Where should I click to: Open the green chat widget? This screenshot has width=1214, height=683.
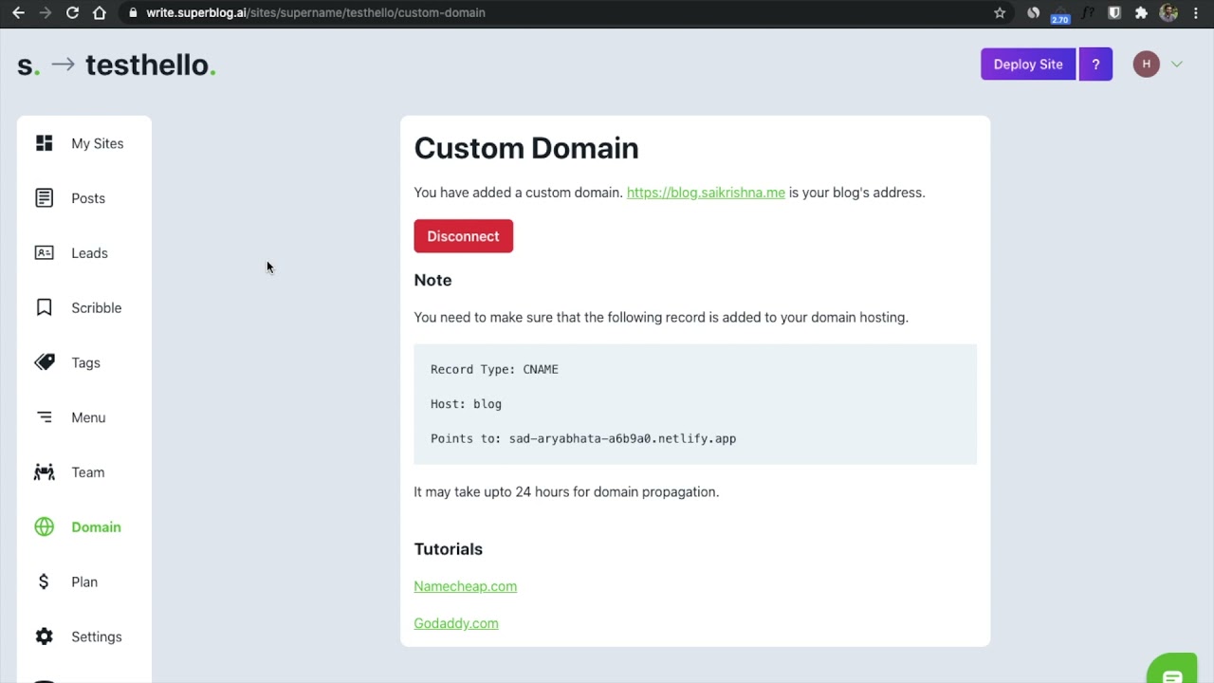(x=1172, y=671)
